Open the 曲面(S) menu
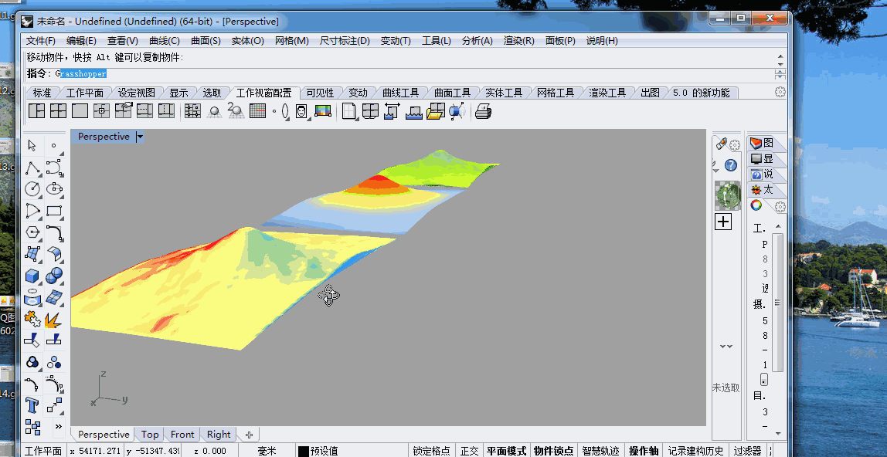The width and height of the screenshot is (887, 457). click(206, 41)
